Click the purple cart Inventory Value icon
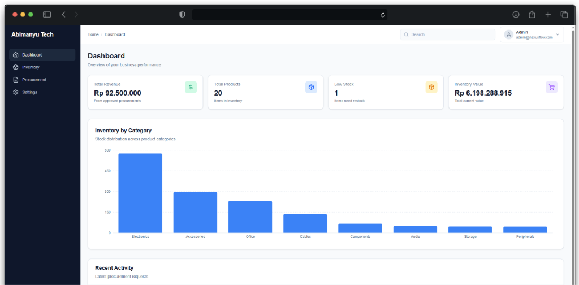Viewport: 579px width, 285px height. tap(551, 87)
